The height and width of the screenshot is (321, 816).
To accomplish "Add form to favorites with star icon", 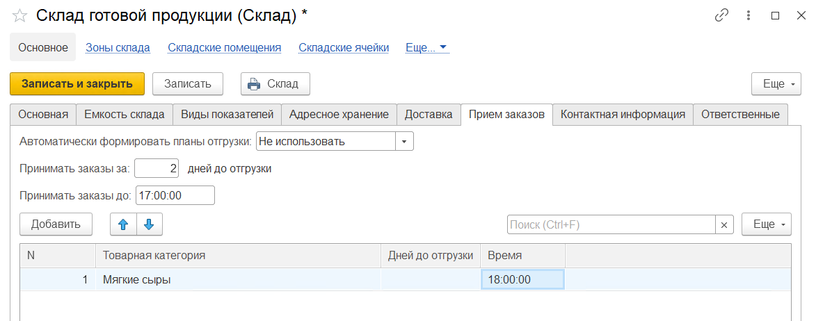I will (x=19, y=15).
